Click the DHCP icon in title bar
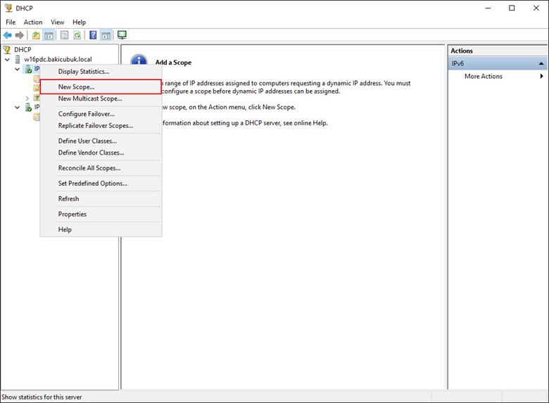Image resolution: width=549 pixels, height=403 pixels. [x=8, y=8]
